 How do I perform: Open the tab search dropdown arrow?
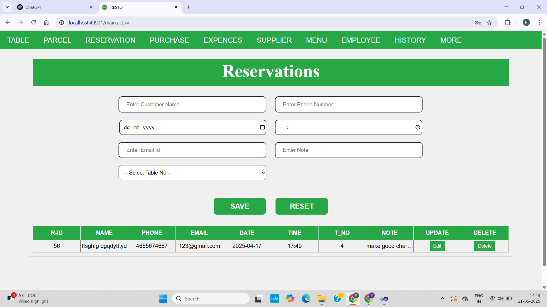tap(7, 7)
